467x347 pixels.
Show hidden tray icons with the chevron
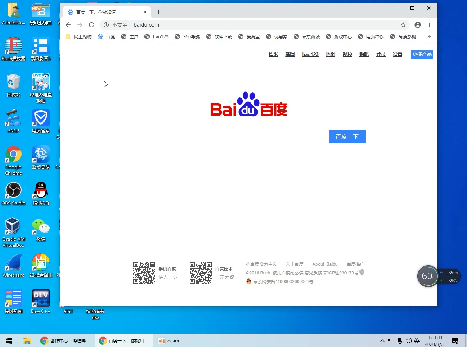point(382,341)
